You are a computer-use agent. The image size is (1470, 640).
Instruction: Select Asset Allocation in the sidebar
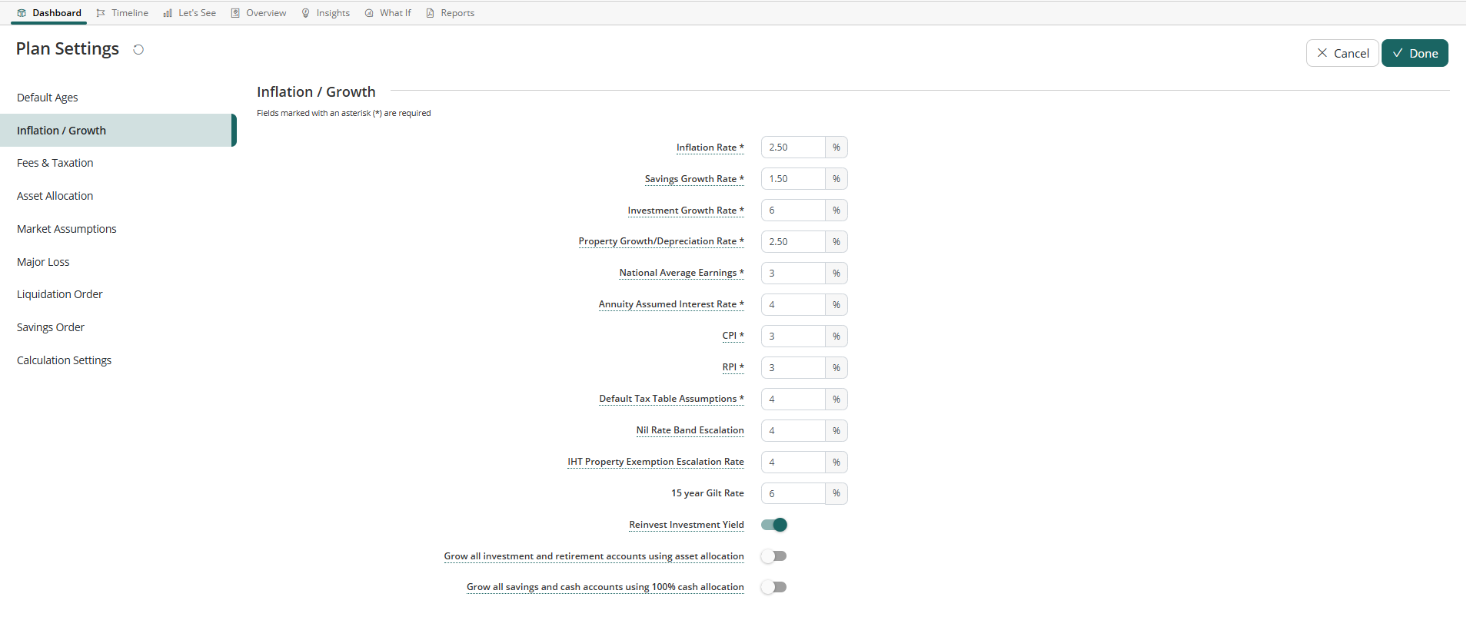[55, 196]
